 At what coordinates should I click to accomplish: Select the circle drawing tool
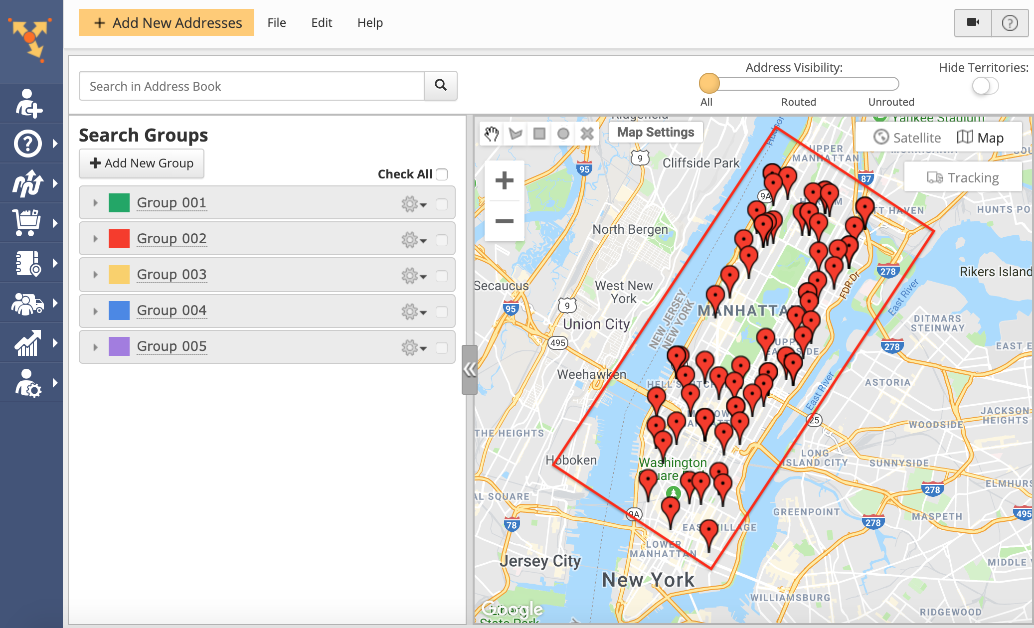pyautogui.click(x=563, y=134)
